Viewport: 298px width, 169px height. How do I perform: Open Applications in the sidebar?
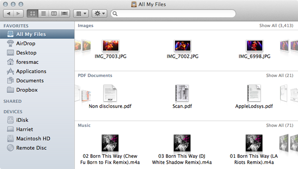[x=37, y=71]
